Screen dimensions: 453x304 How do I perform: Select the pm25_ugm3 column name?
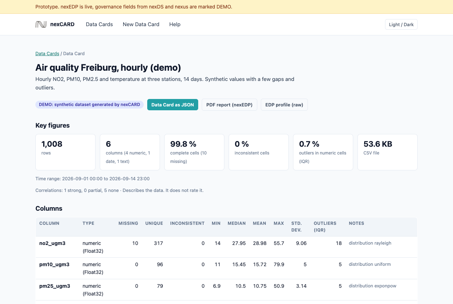tap(55, 286)
